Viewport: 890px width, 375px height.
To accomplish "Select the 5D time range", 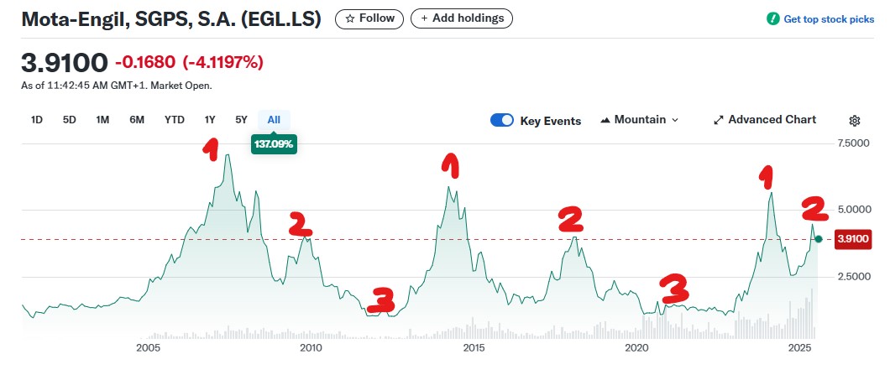I will point(69,120).
